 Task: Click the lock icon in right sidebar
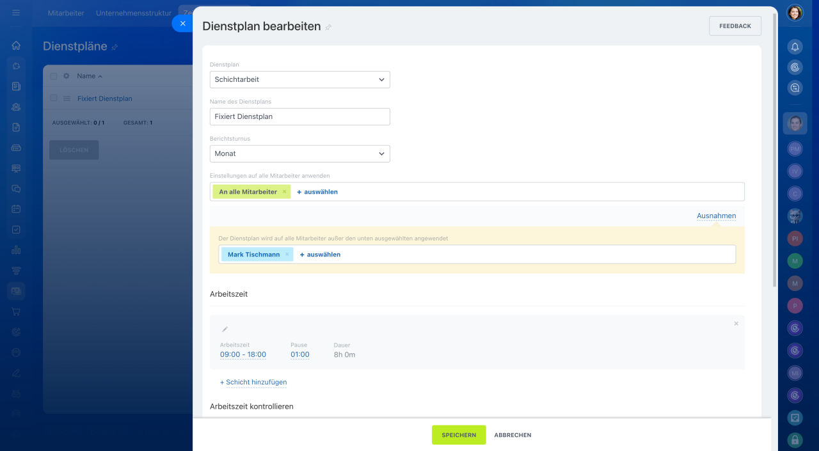[x=795, y=439]
